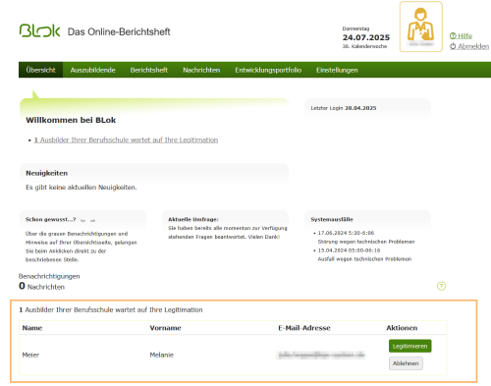
Task: Click the blurred email address cell
Action: point(321,355)
